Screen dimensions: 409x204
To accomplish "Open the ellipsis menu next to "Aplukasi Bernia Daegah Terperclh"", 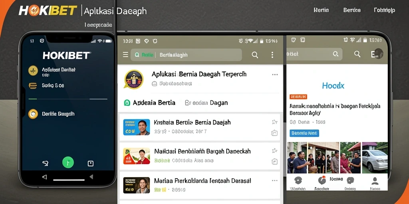I will tap(275, 75).
